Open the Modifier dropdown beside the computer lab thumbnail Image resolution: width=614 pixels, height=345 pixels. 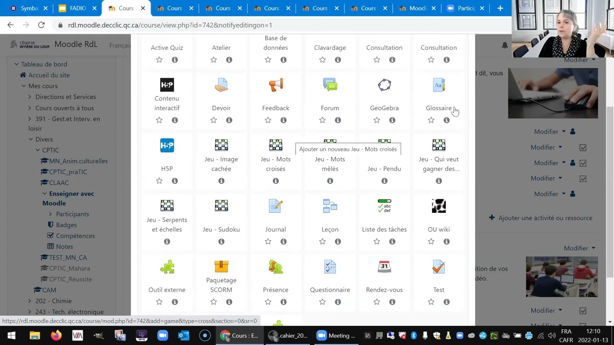[579, 248]
